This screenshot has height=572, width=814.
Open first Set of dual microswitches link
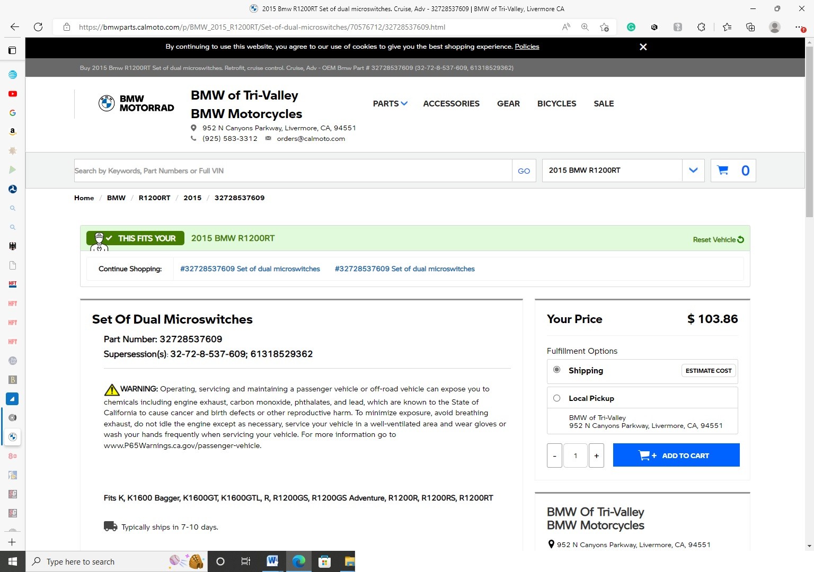[x=250, y=269]
